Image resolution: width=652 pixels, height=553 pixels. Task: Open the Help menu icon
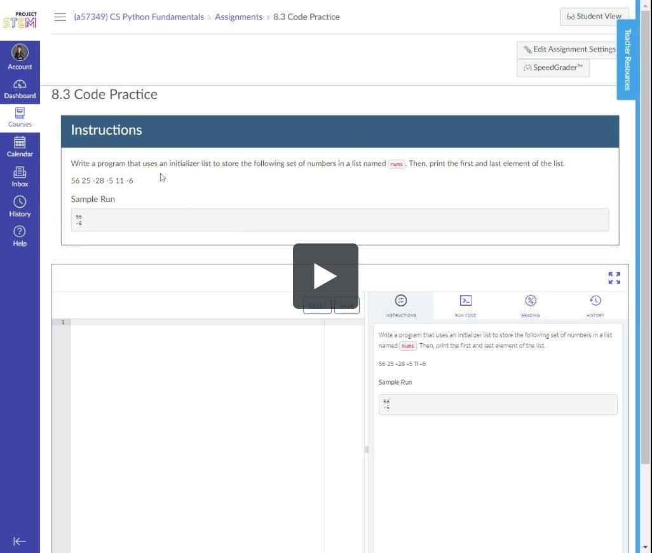[20, 236]
